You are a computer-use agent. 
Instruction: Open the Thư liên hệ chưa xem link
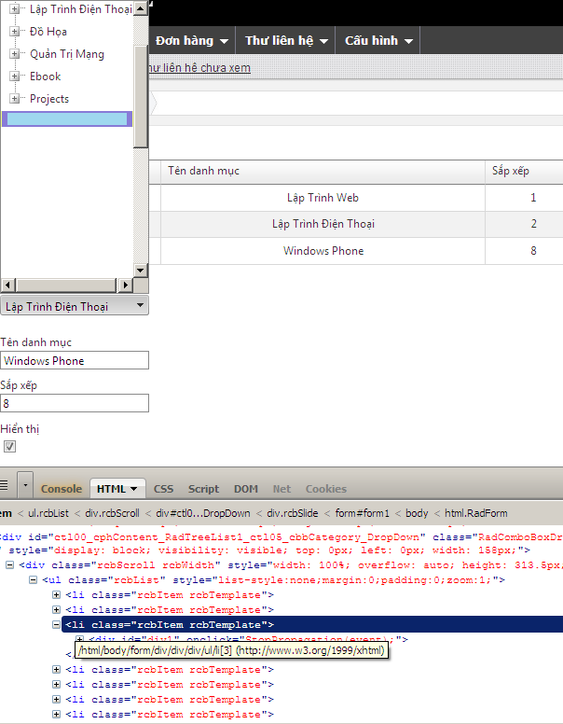(199, 68)
